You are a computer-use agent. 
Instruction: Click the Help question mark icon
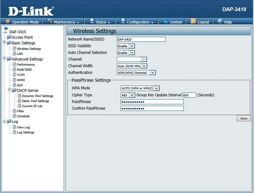point(220,21)
